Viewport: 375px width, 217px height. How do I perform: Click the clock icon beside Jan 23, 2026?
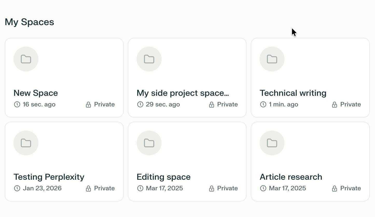coord(17,188)
